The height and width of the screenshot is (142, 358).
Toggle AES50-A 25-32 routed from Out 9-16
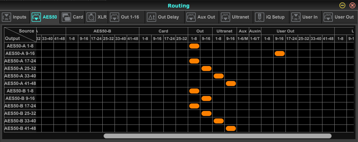pyautogui.click(x=206, y=69)
